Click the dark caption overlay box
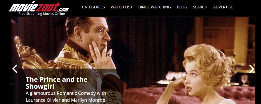The image size is (261, 104). pyautogui.click(x=71, y=86)
